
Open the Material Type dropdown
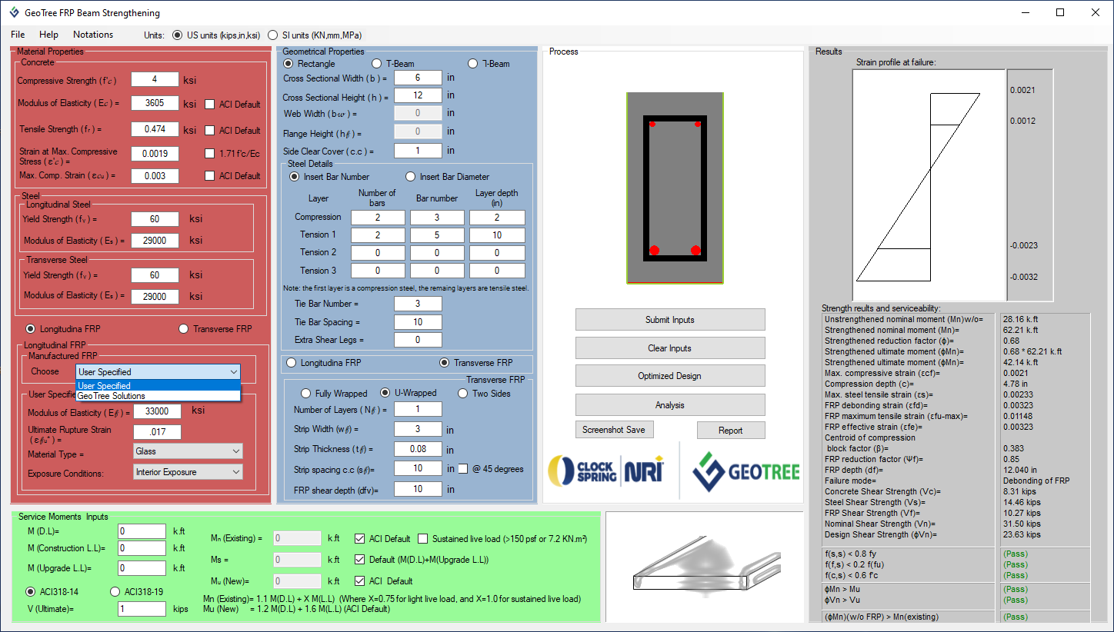[x=188, y=451]
